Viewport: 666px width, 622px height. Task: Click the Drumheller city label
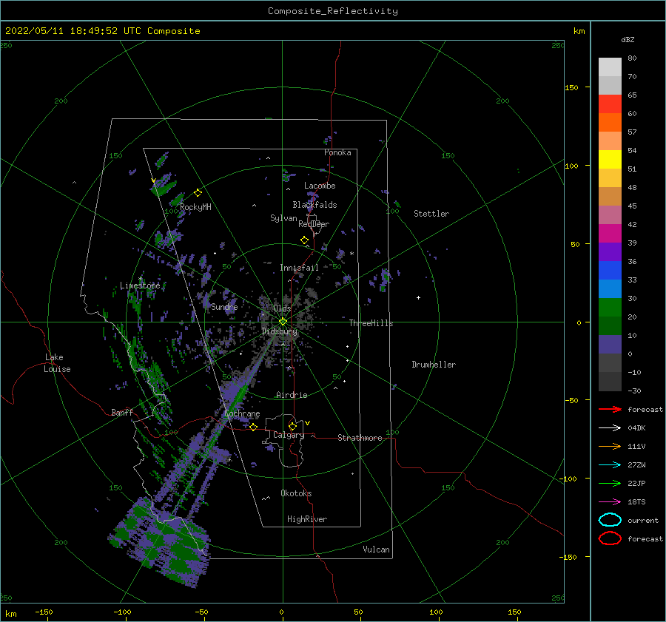434,365
